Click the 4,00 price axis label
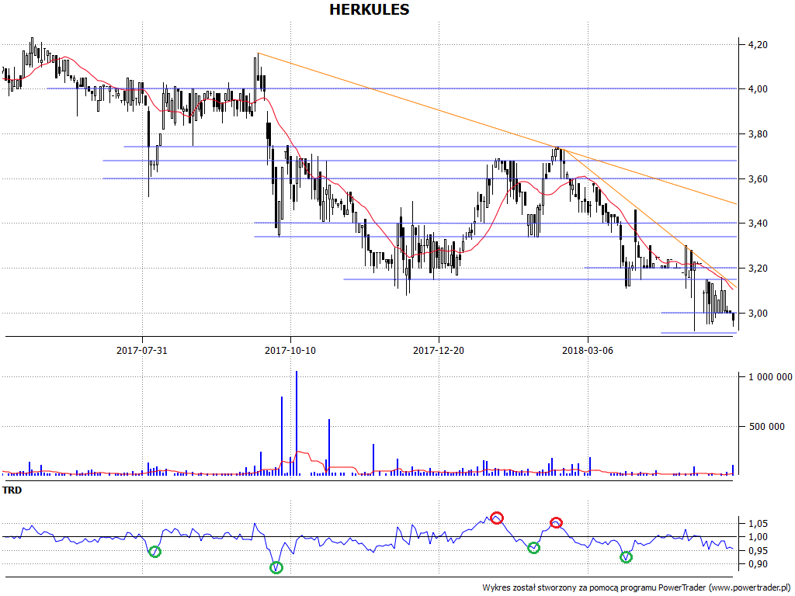This screenshot has width=795, height=596. point(758,89)
